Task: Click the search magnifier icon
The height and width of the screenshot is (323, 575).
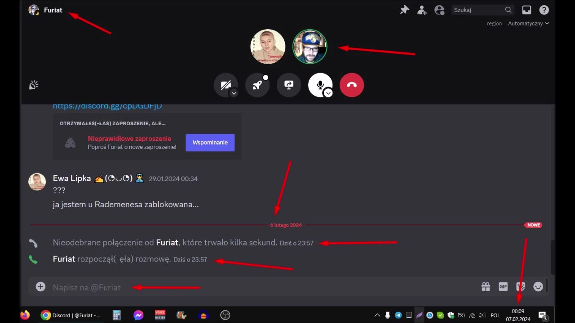Action: coord(508,10)
